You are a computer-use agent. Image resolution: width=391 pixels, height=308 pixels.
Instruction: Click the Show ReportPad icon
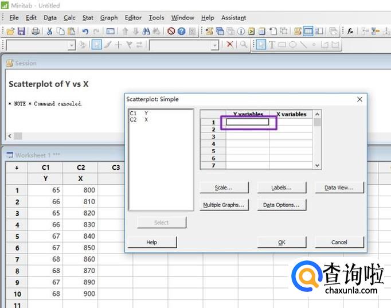(262, 31)
